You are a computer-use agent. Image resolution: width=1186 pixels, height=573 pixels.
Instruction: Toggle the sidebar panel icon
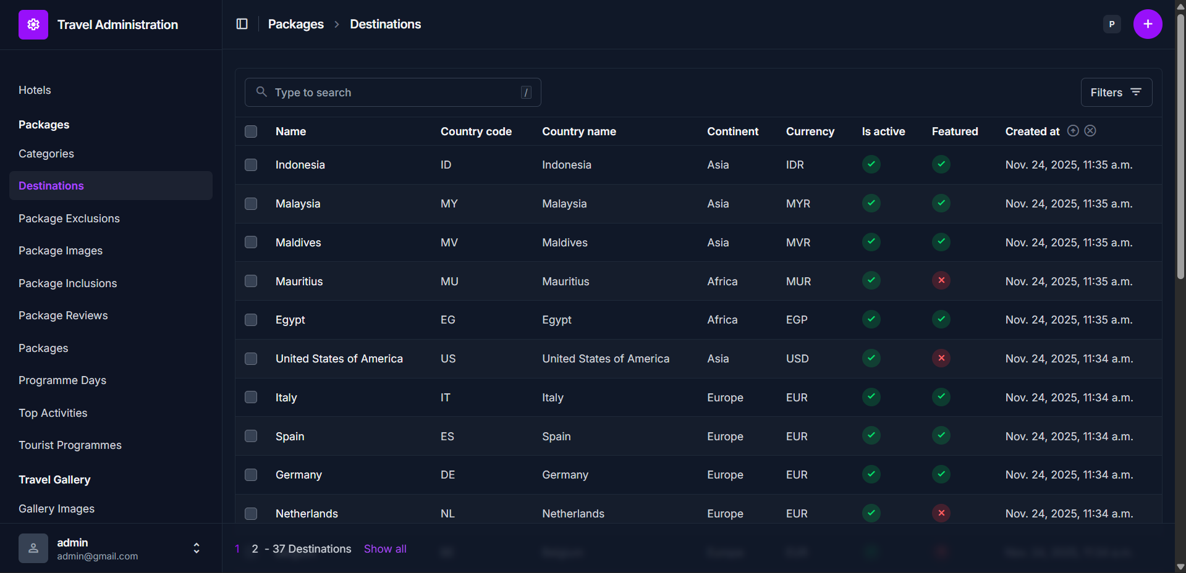(x=242, y=24)
